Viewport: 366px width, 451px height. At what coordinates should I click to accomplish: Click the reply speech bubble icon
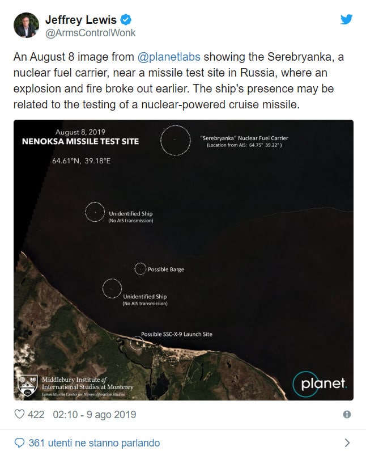pos(19,442)
